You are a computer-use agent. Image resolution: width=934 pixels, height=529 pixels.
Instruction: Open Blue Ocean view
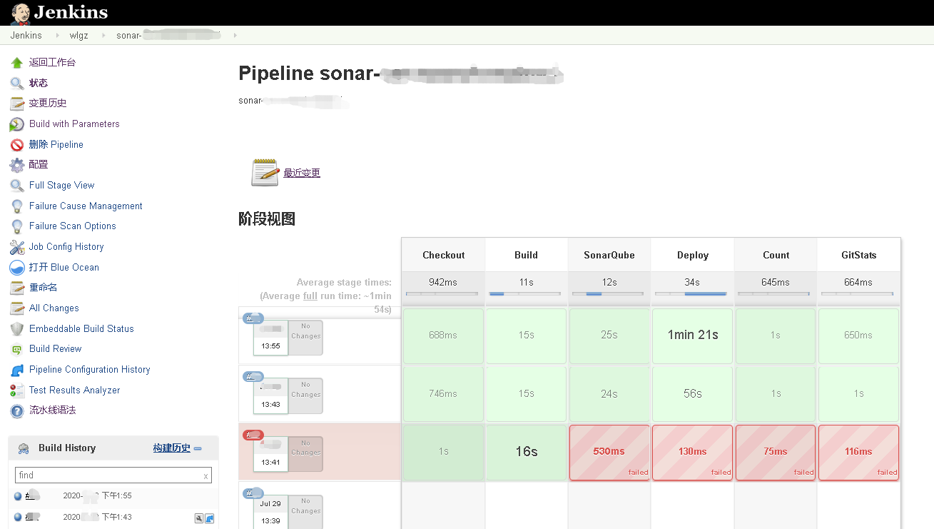click(x=64, y=267)
